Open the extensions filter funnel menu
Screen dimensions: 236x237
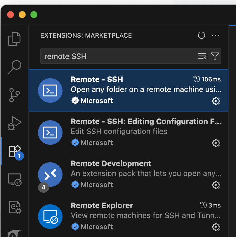tap(215, 56)
